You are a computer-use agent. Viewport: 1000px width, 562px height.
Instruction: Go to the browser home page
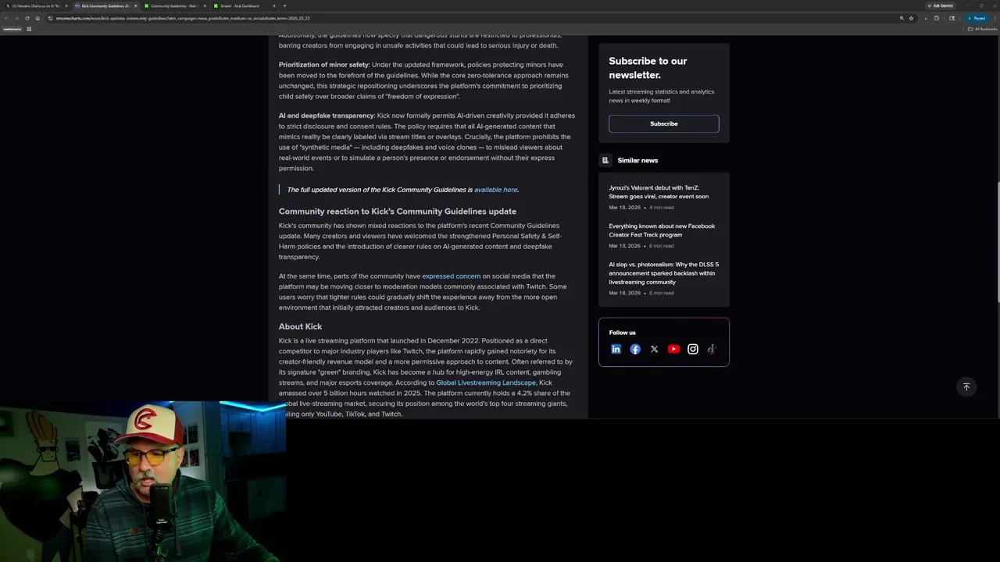coord(37,18)
